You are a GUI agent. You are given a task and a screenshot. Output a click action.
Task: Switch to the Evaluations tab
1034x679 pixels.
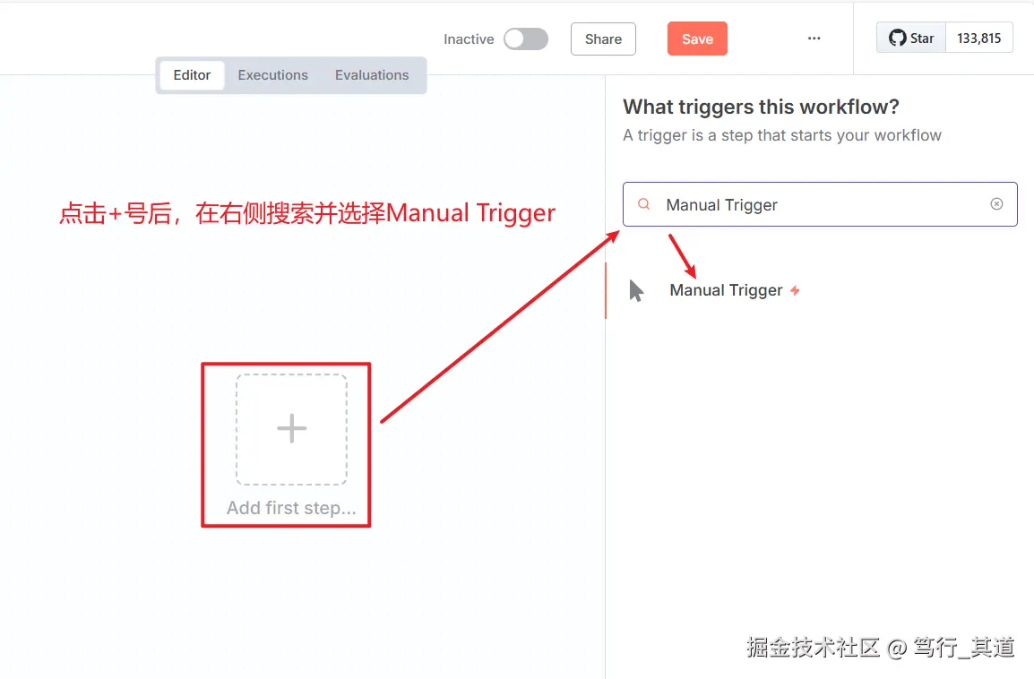(x=372, y=75)
